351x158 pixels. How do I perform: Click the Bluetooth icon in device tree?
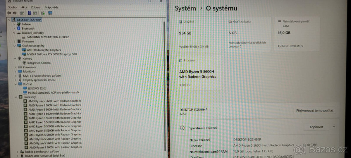tap(19, 28)
